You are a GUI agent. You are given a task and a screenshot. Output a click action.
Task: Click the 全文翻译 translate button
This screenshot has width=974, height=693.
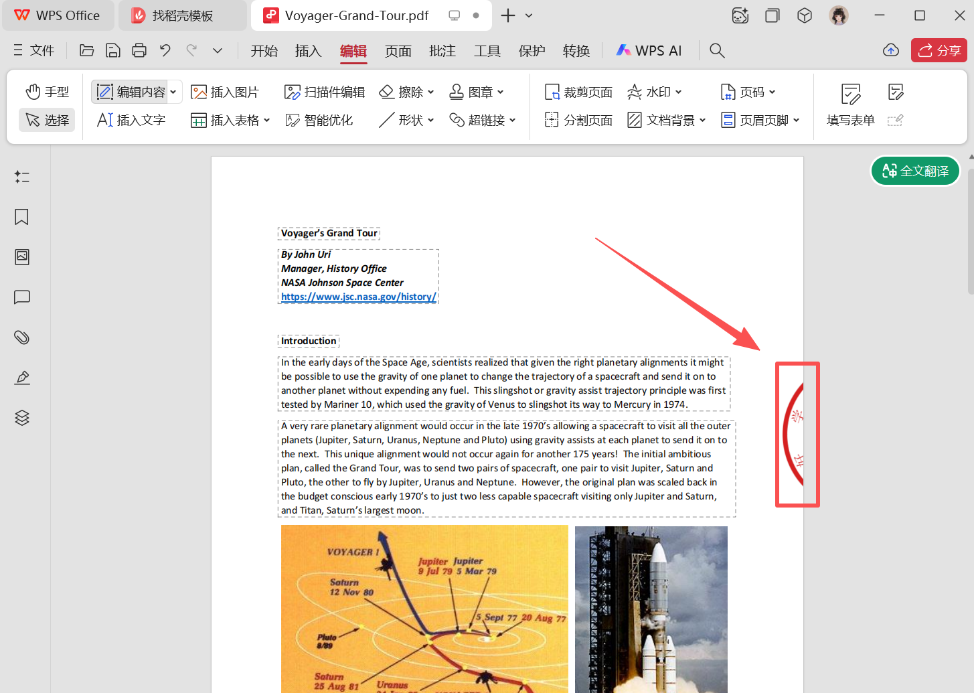pyautogui.click(x=914, y=171)
